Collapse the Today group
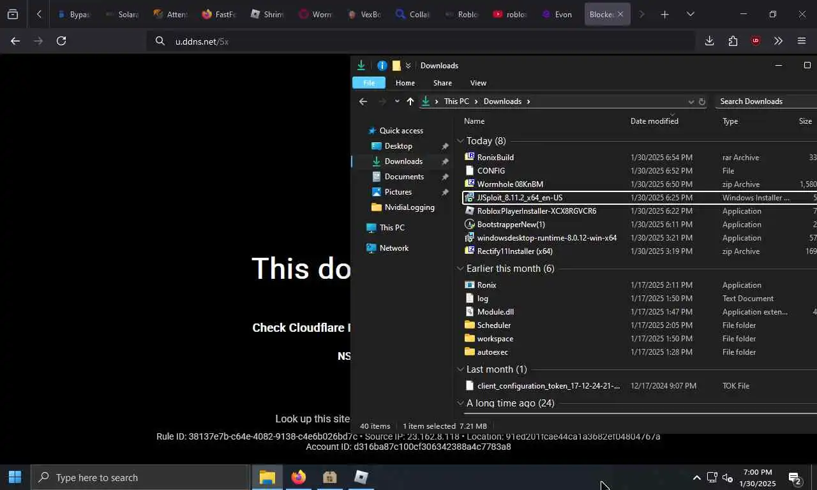Viewport: 817px width, 490px height. click(x=460, y=141)
